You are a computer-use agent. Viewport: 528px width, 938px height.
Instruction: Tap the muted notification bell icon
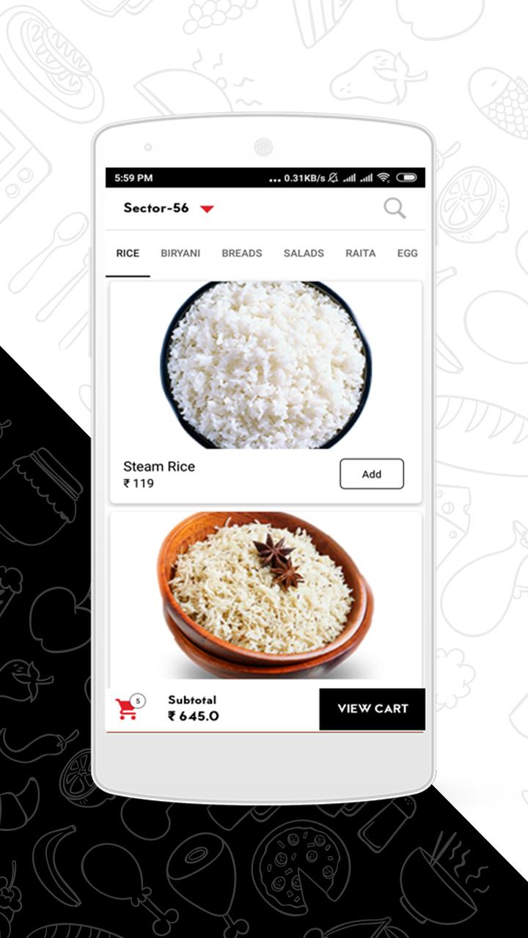pos(333,177)
